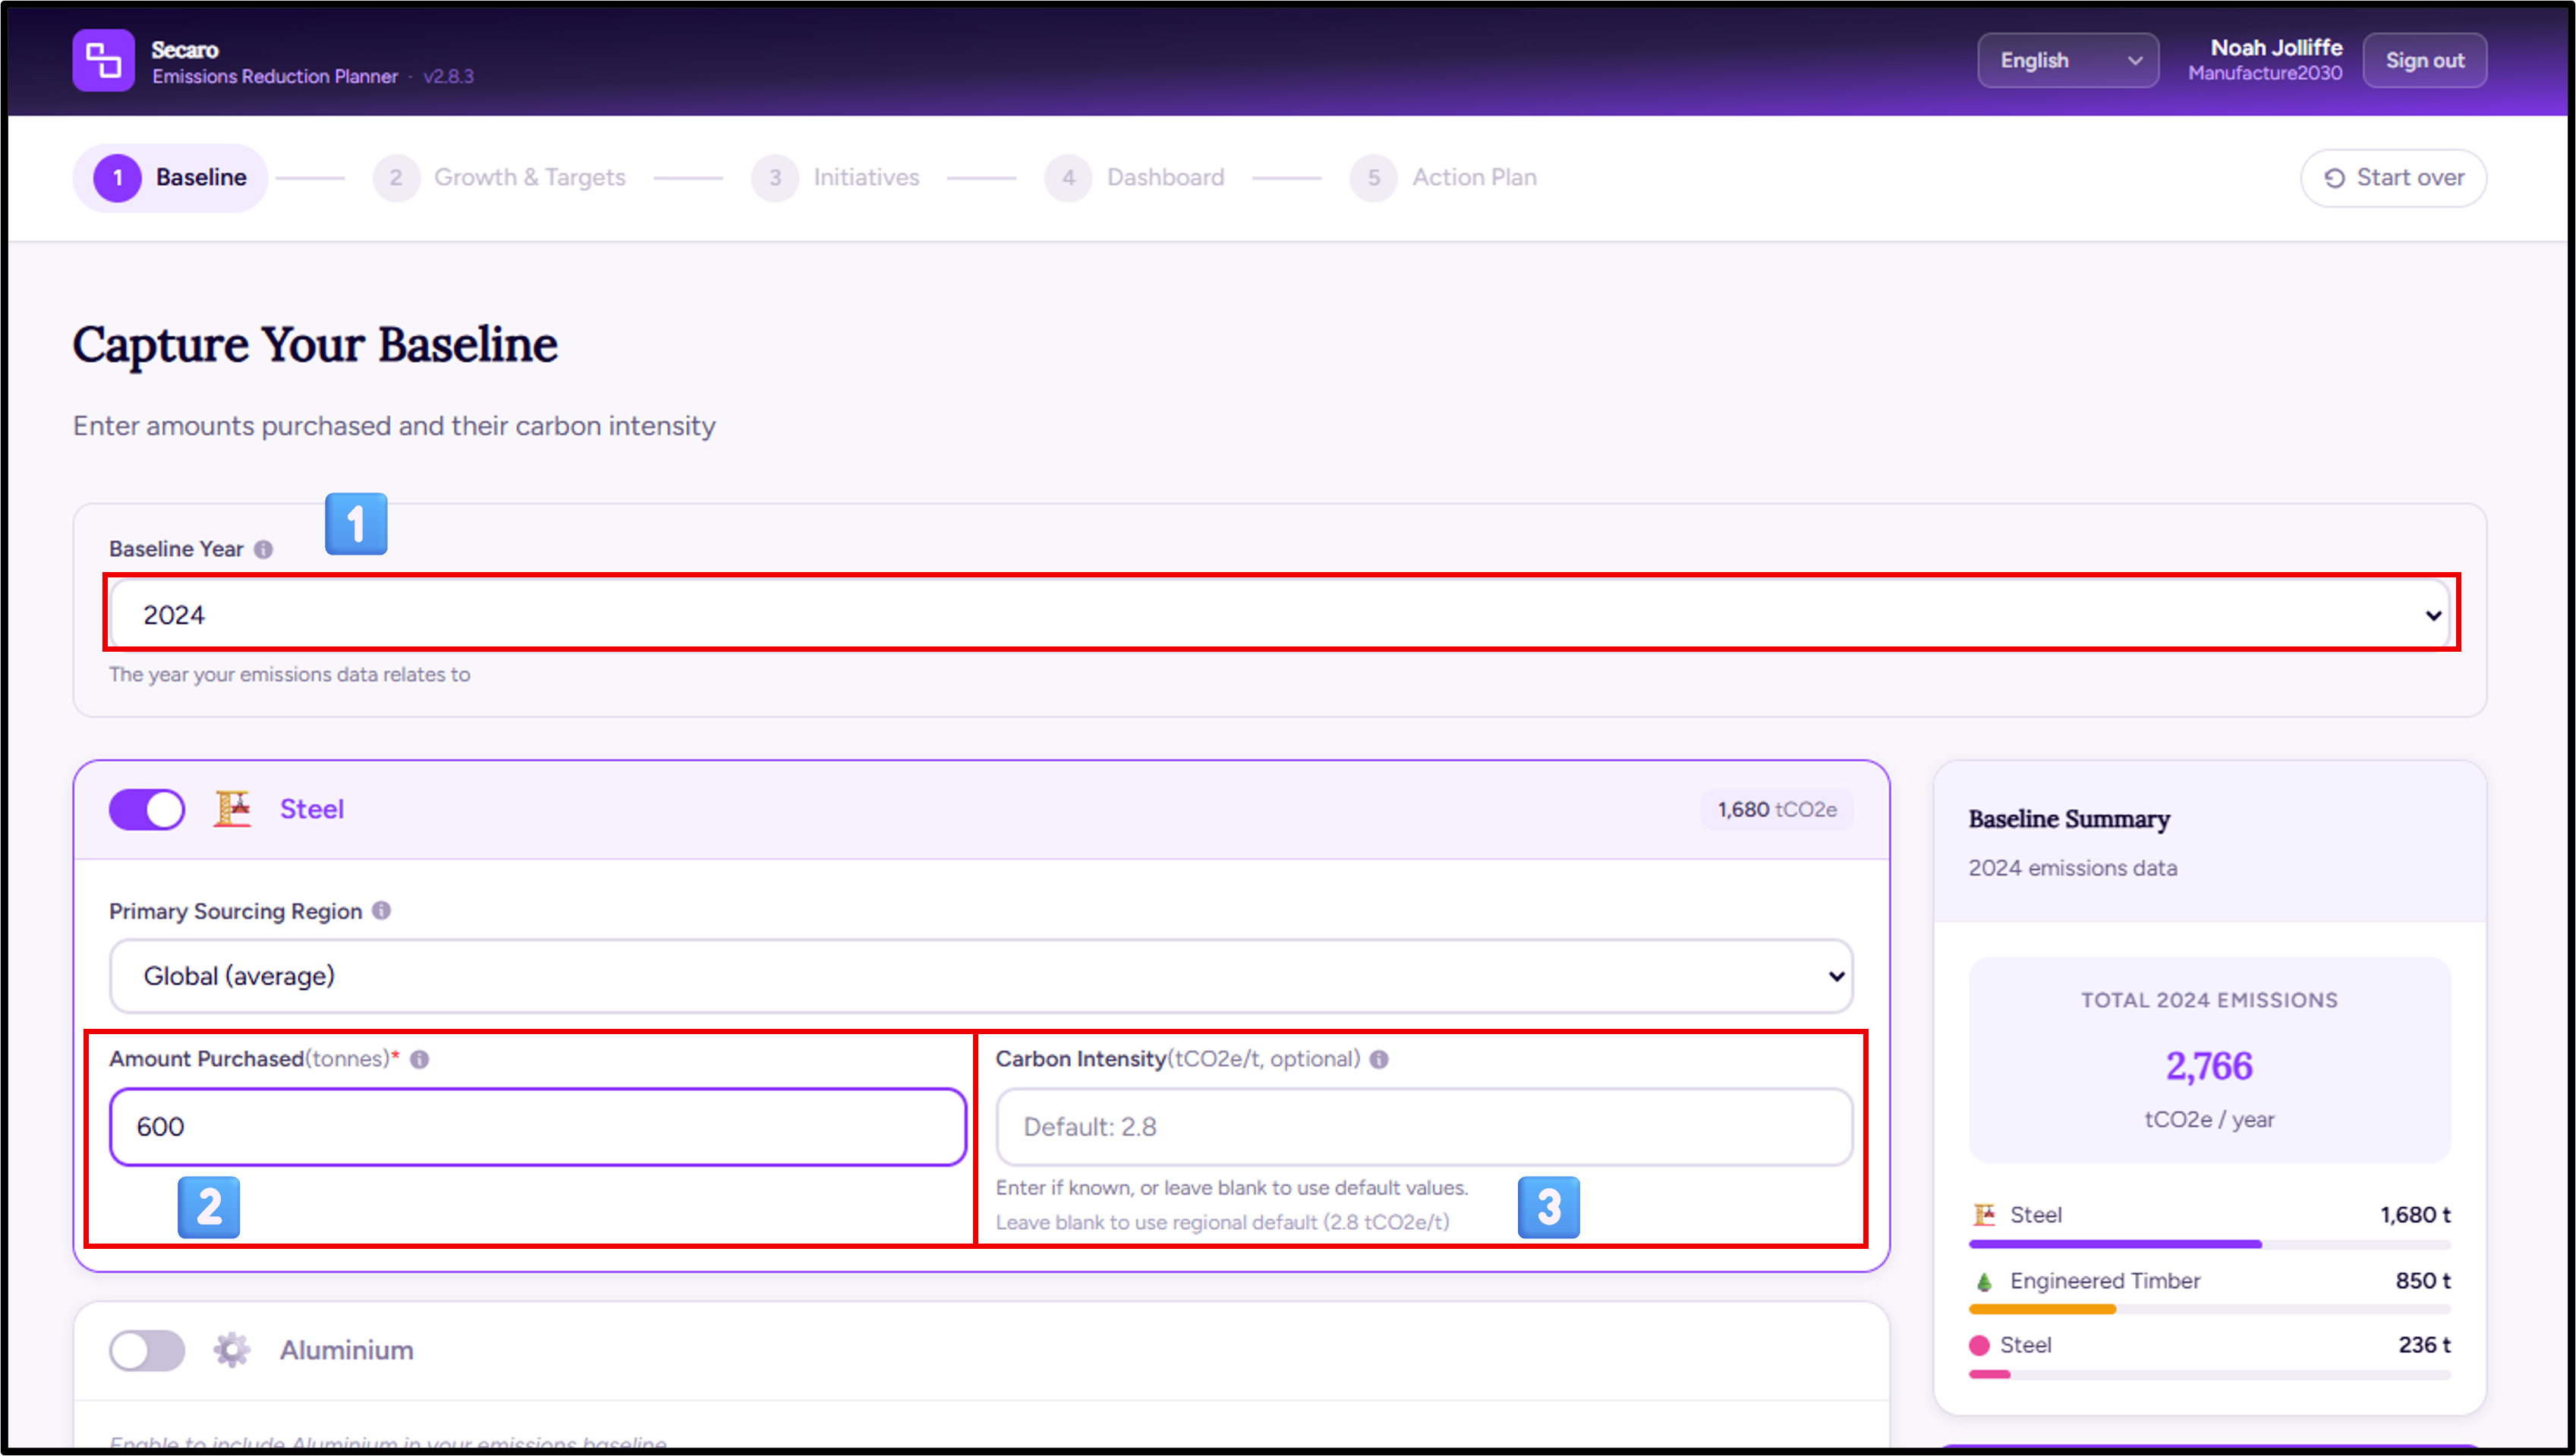Viewport: 2576px width, 1456px height.
Task: Click the Steel crane icon in Baseline Summary
Action: point(1984,1215)
